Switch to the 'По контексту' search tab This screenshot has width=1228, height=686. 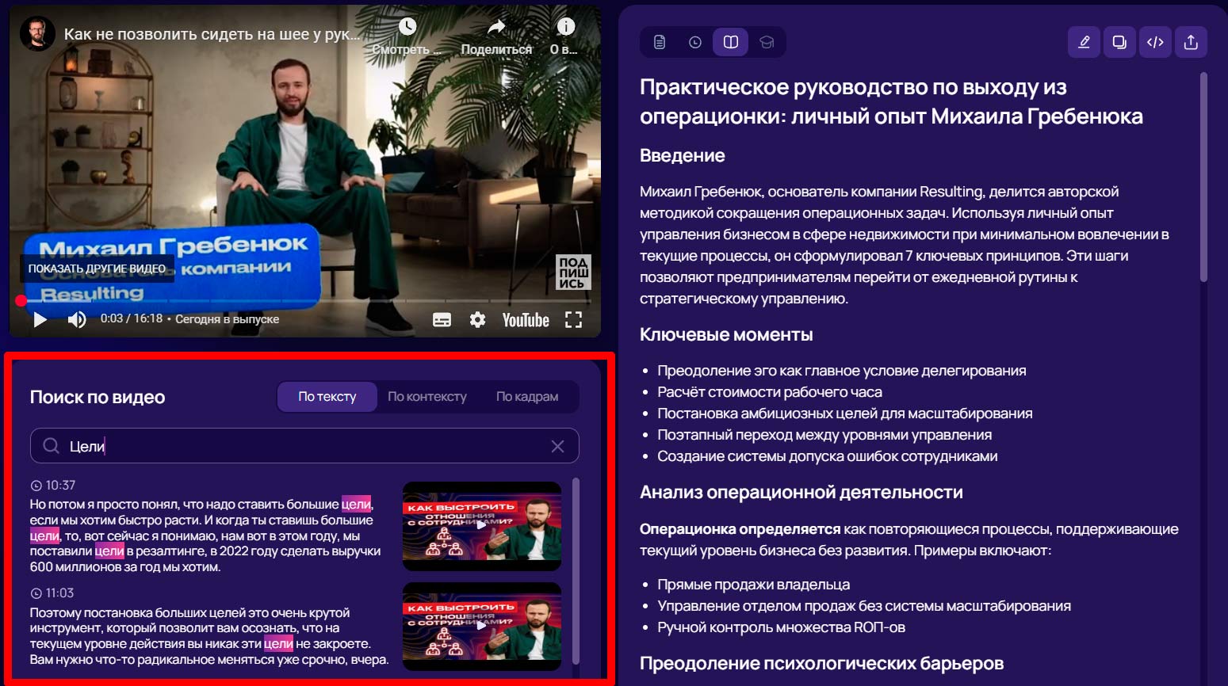[x=427, y=397]
